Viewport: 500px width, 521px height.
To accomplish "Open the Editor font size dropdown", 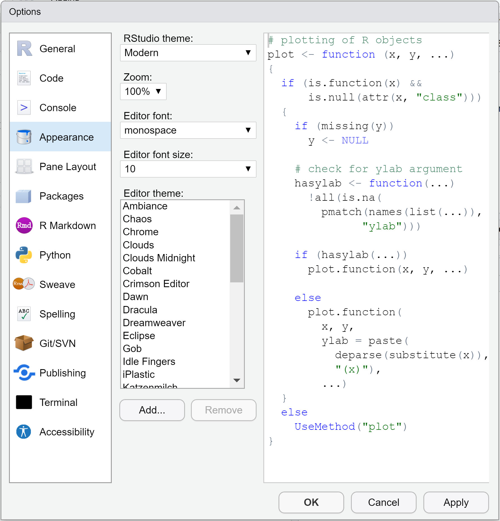I will (x=188, y=169).
